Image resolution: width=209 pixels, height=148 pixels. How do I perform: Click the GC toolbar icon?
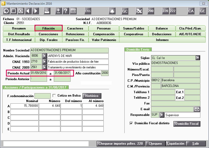click(x=125, y=11)
